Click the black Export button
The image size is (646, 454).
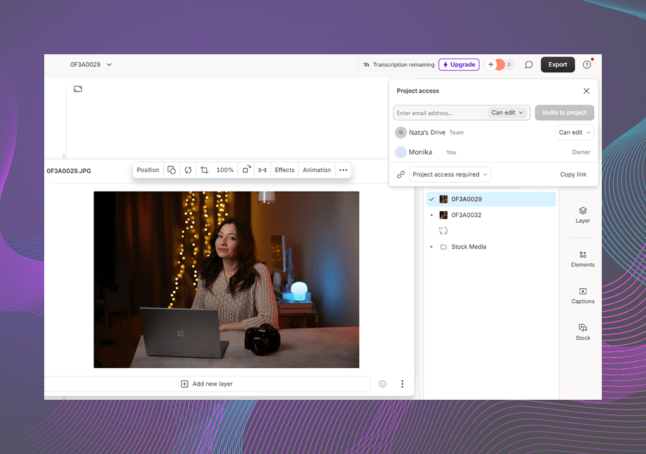pos(558,65)
